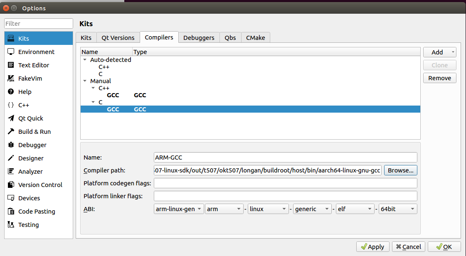Switch to the Compilers tab

[159, 37]
